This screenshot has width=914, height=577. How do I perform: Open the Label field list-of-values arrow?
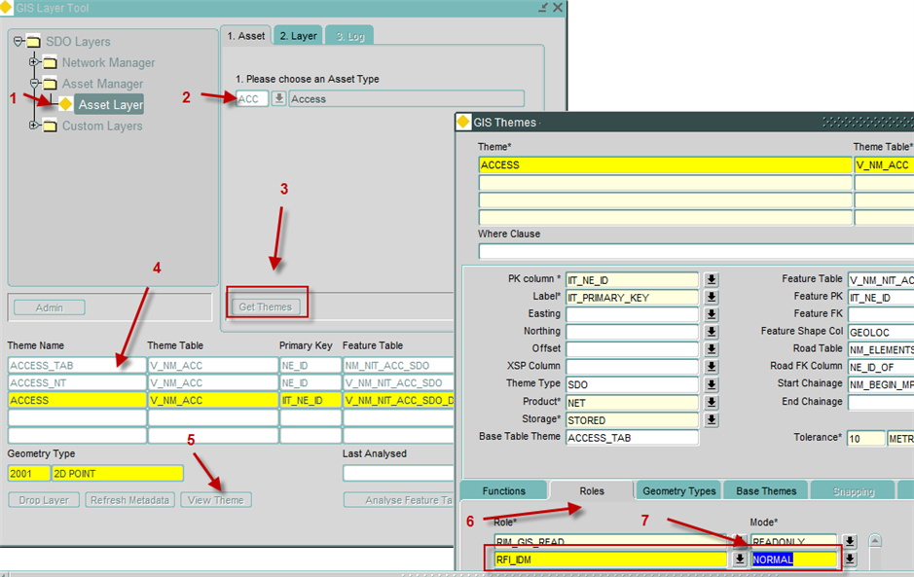point(712,297)
